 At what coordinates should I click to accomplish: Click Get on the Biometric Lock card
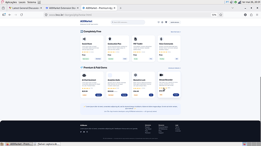pyautogui.click(x=151, y=95)
